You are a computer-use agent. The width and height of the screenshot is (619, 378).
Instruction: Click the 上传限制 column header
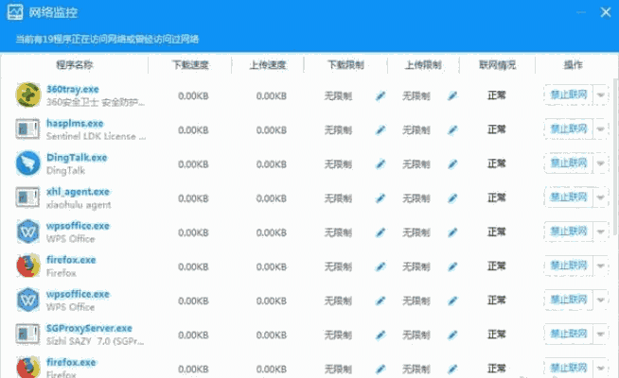(423, 64)
